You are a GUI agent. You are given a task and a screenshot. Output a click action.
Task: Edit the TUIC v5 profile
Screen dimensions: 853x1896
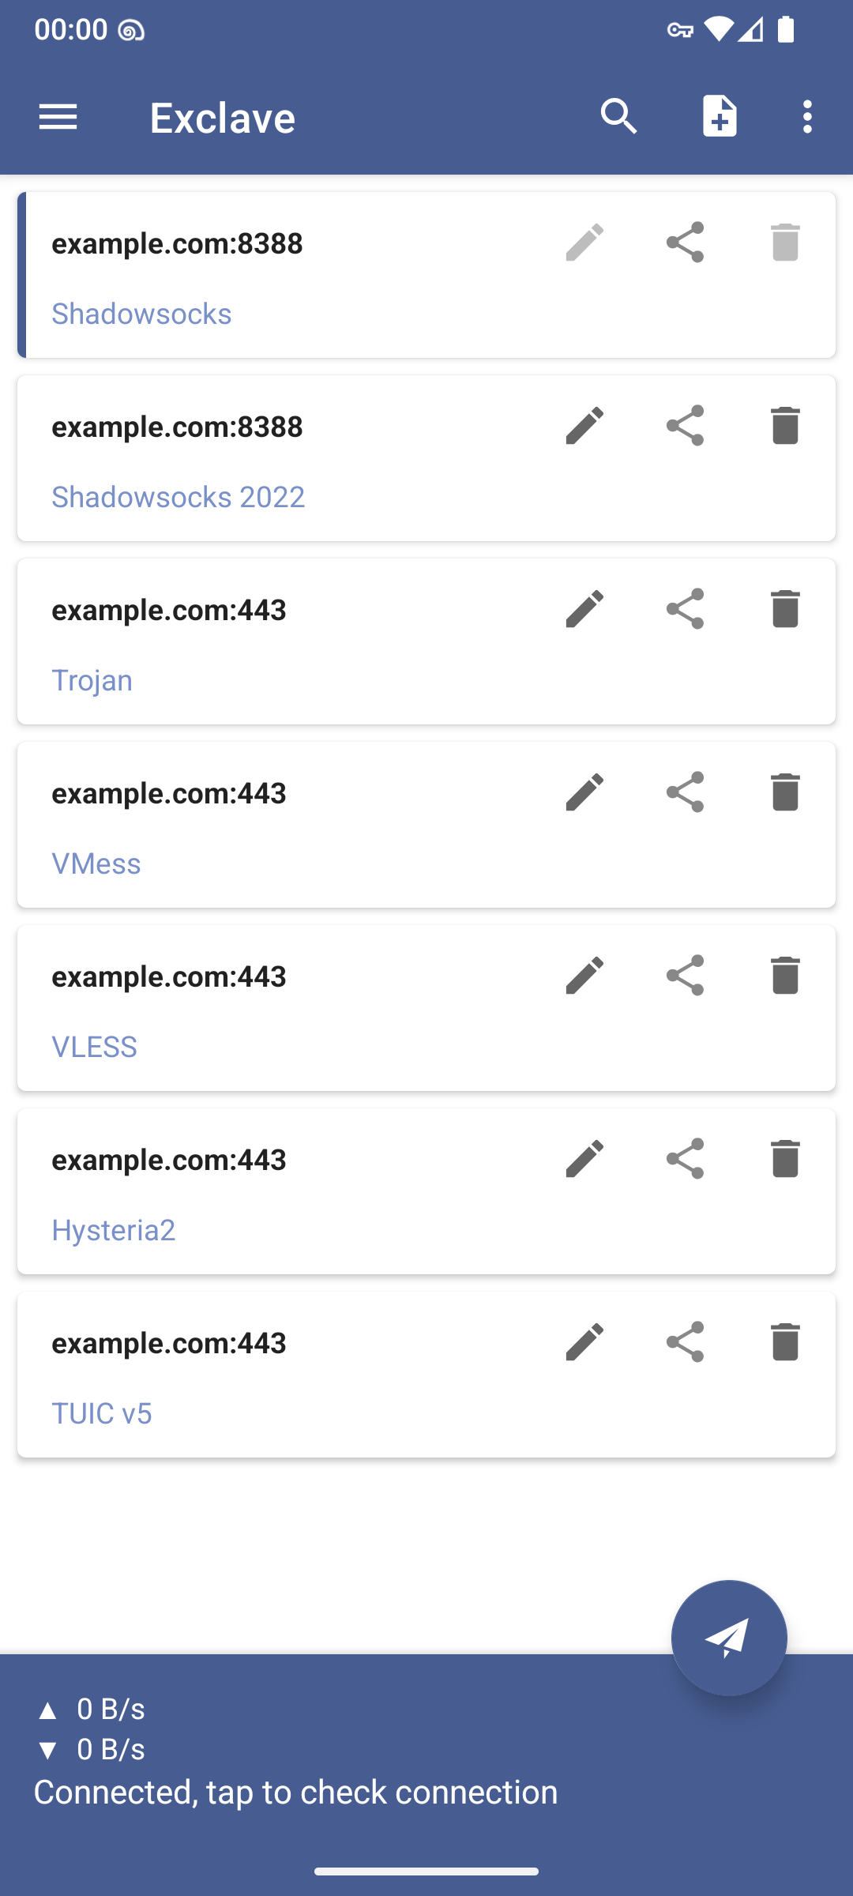pyautogui.click(x=584, y=1342)
